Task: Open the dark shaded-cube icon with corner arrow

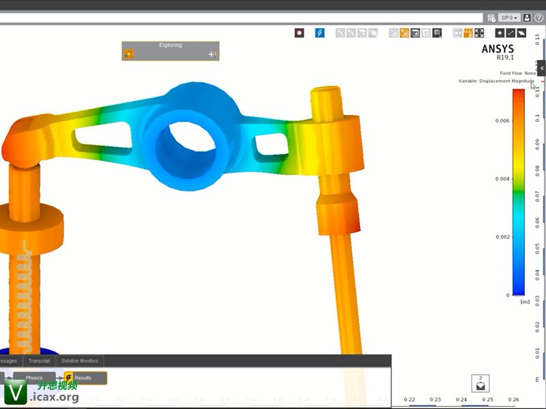Action: [437, 33]
